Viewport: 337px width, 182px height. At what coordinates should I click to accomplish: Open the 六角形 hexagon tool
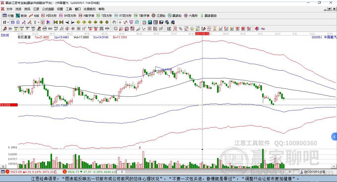191,16
